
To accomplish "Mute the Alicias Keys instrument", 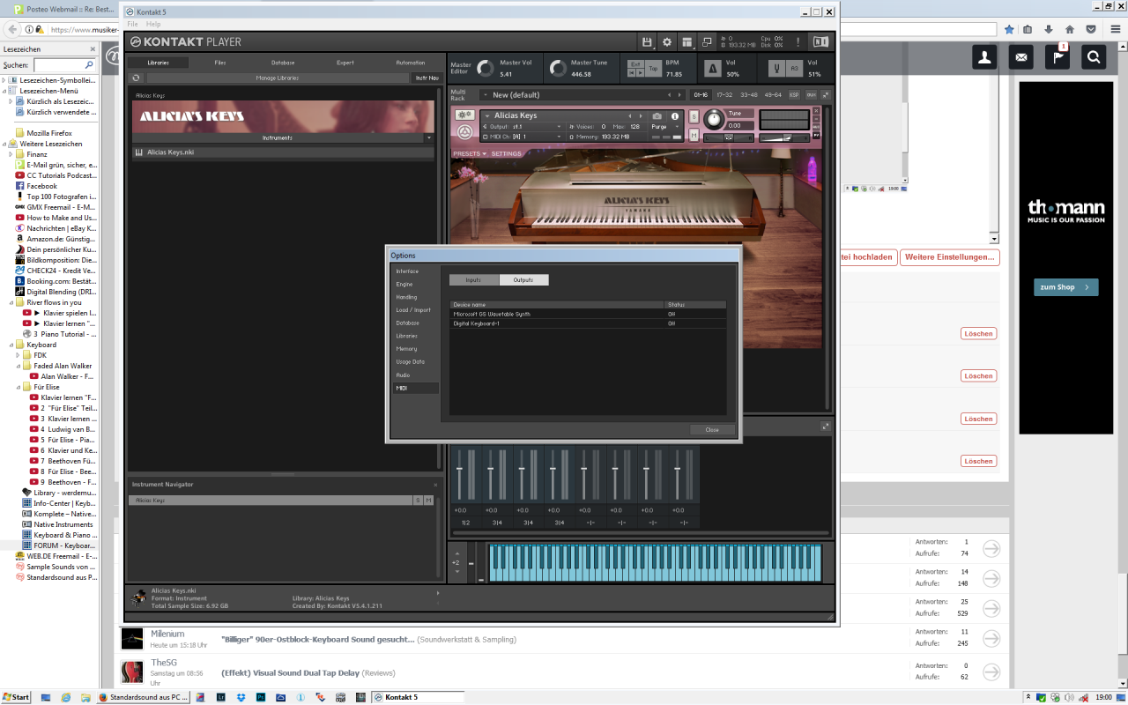I will tap(694, 135).
